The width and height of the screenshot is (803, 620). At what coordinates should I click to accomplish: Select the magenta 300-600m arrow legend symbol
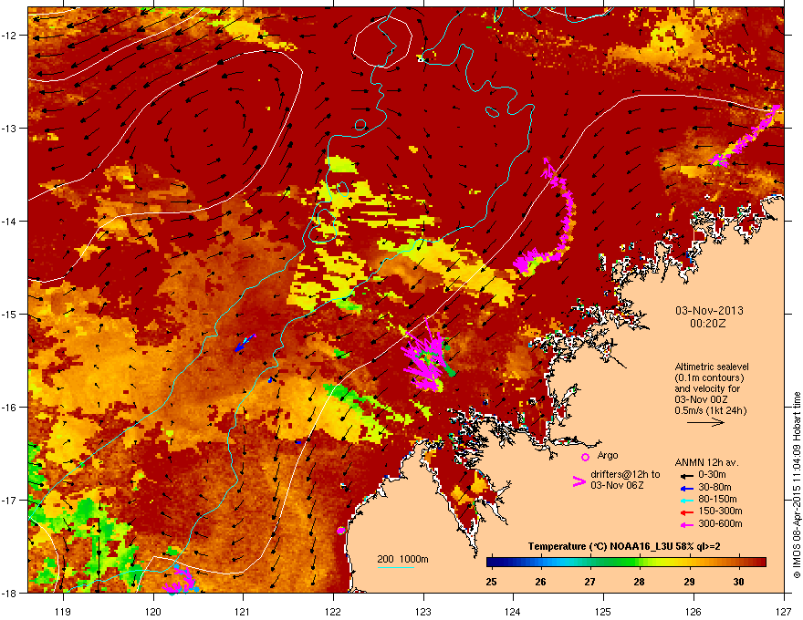tap(686, 524)
